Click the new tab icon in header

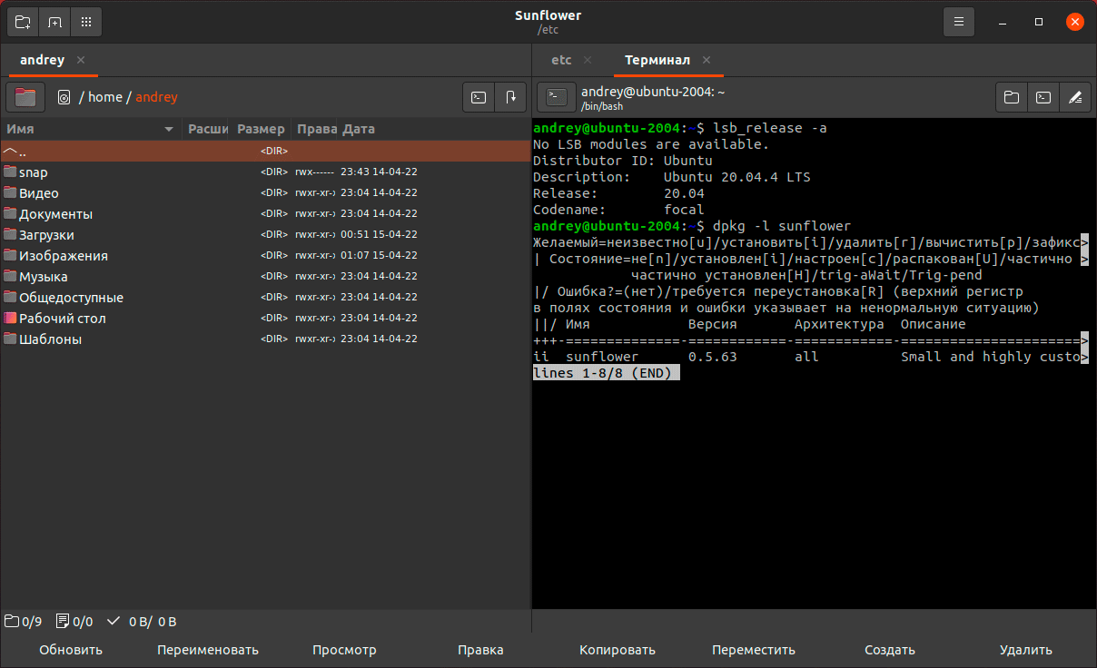click(x=54, y=22)
